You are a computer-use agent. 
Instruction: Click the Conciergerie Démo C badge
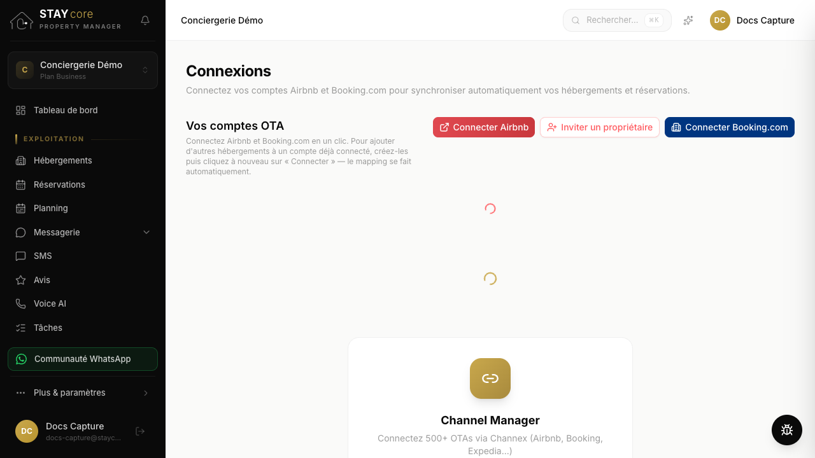click(25, 70)
